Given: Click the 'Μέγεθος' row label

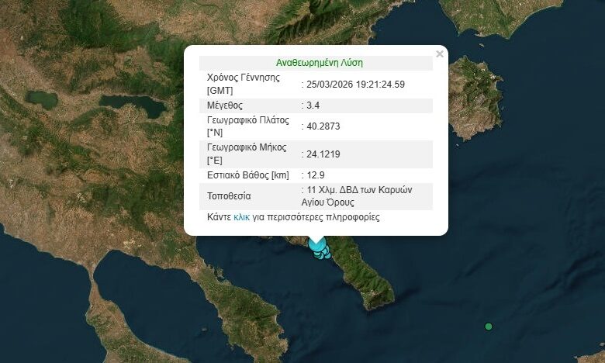Looking at the screenshot, I should [225, 105].
